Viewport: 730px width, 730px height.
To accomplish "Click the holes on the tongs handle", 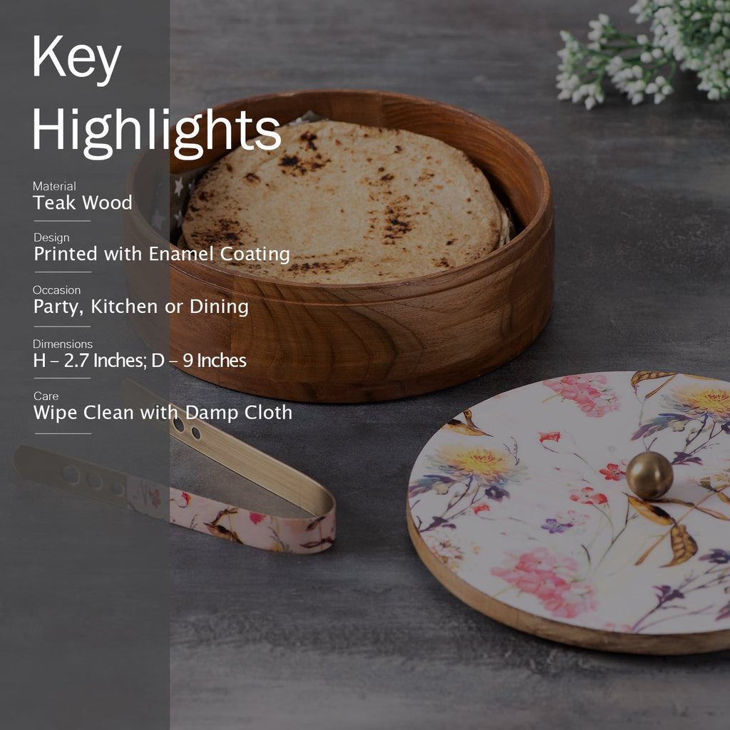I will [93, 480].
